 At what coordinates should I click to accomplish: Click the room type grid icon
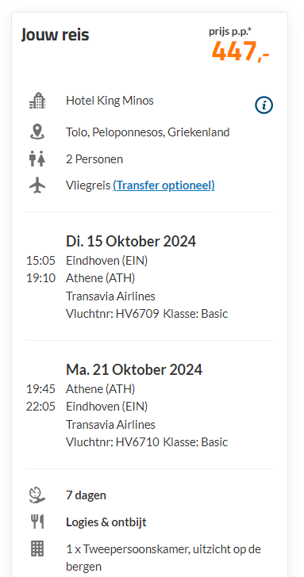click(x=37, y=548)
